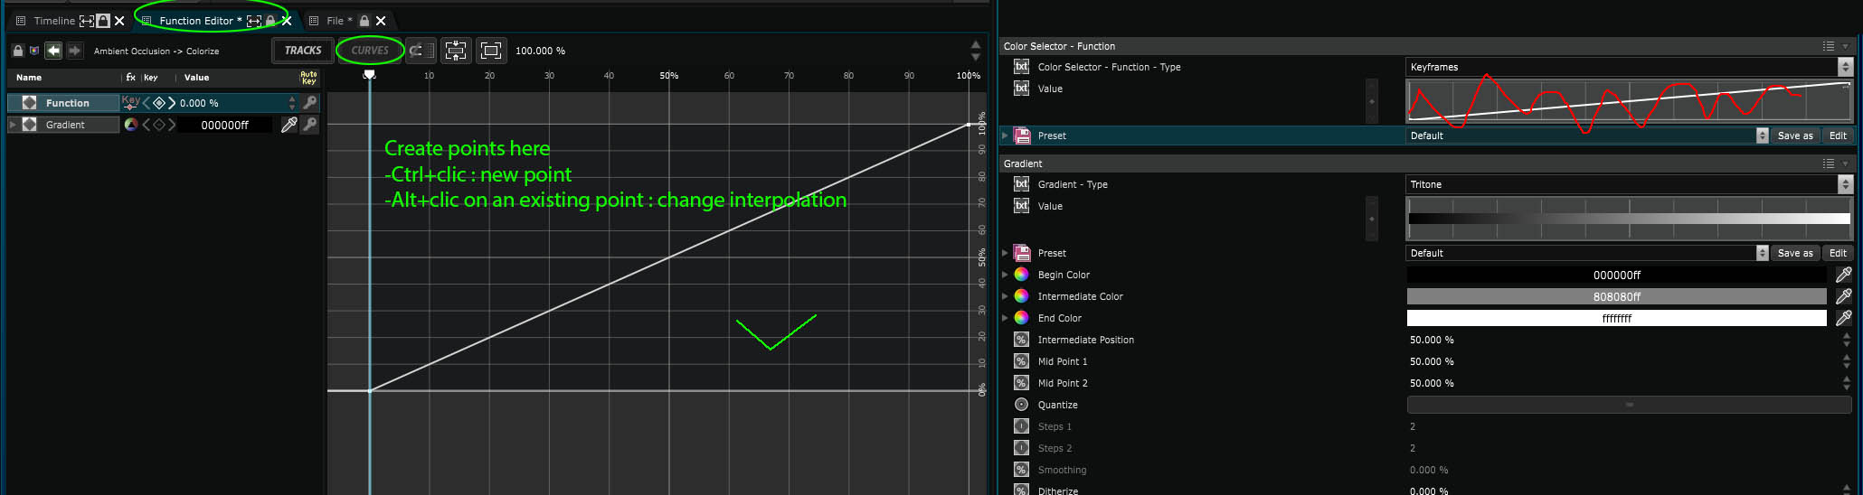Click Save as for Gradient preset

(1795, 253)
